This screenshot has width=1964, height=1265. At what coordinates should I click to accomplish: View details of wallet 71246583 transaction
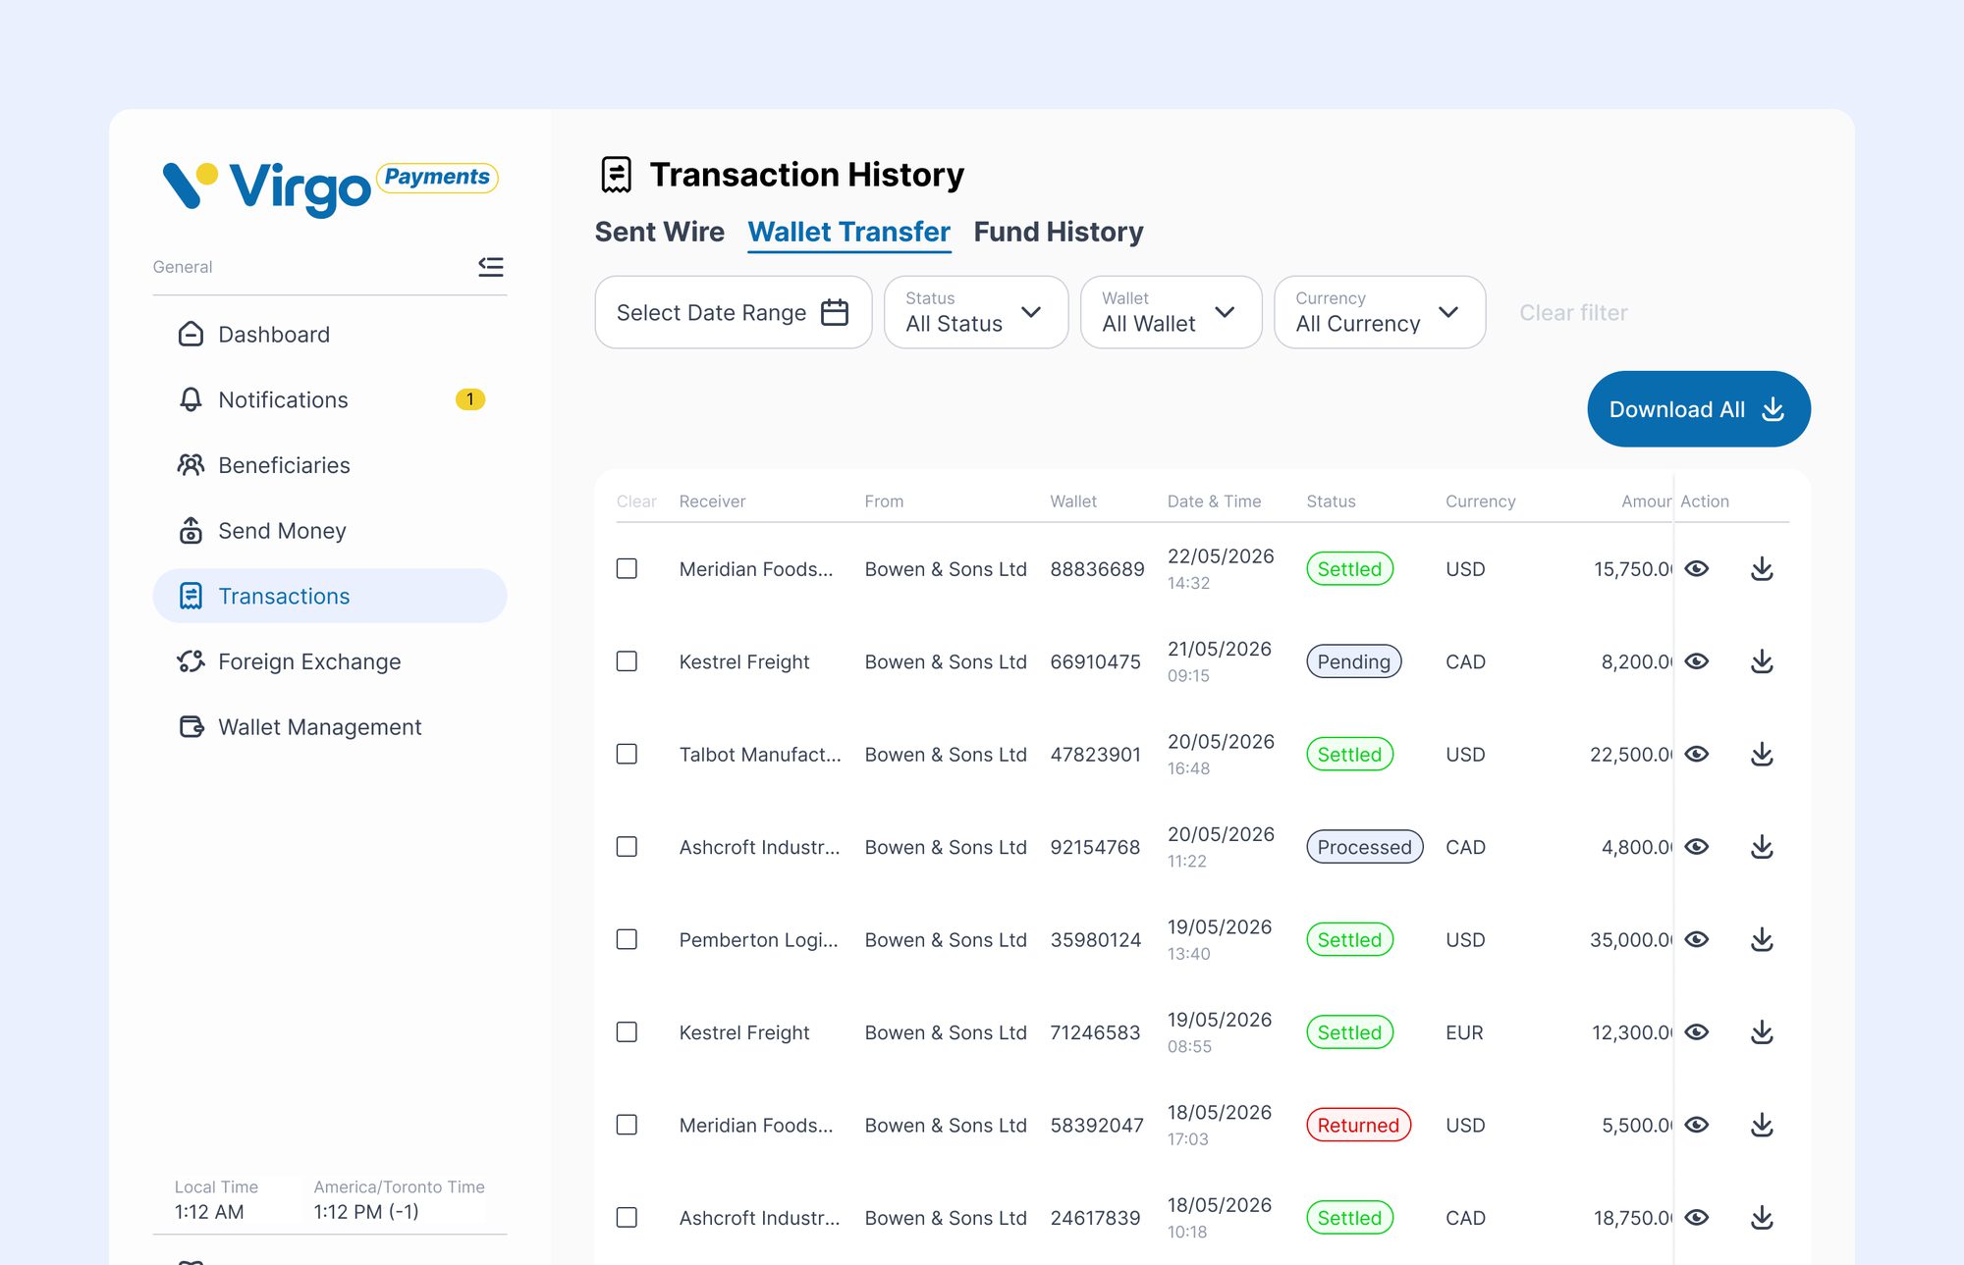pyautogui.click(x=1697, y=1032)
